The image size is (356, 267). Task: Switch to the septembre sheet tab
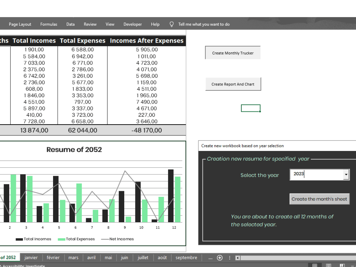(185, 257)
